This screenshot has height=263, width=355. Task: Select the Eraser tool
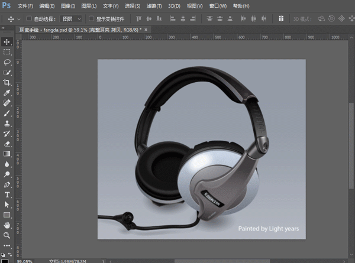[7, 144]
